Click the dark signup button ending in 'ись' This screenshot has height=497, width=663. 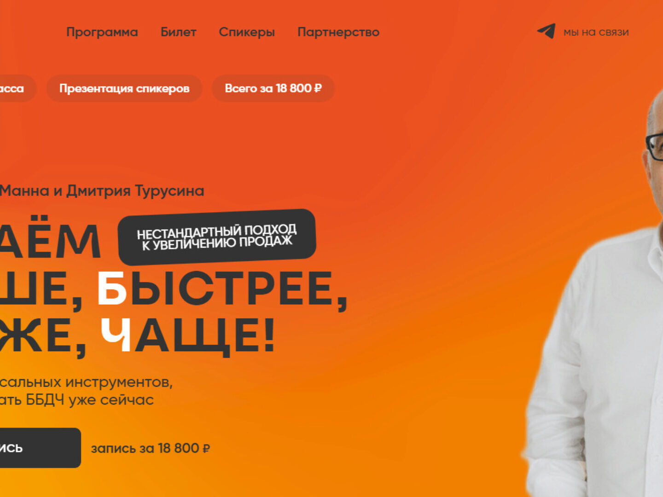(41, 448)
